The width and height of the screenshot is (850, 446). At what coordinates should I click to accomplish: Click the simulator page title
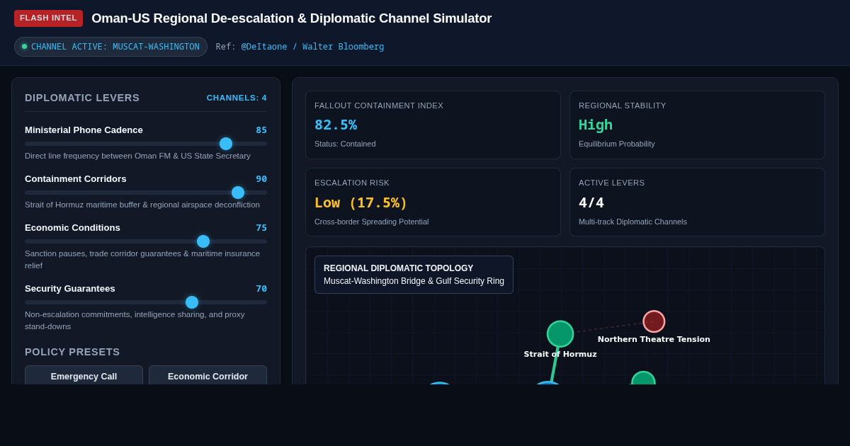coord(291,18)
